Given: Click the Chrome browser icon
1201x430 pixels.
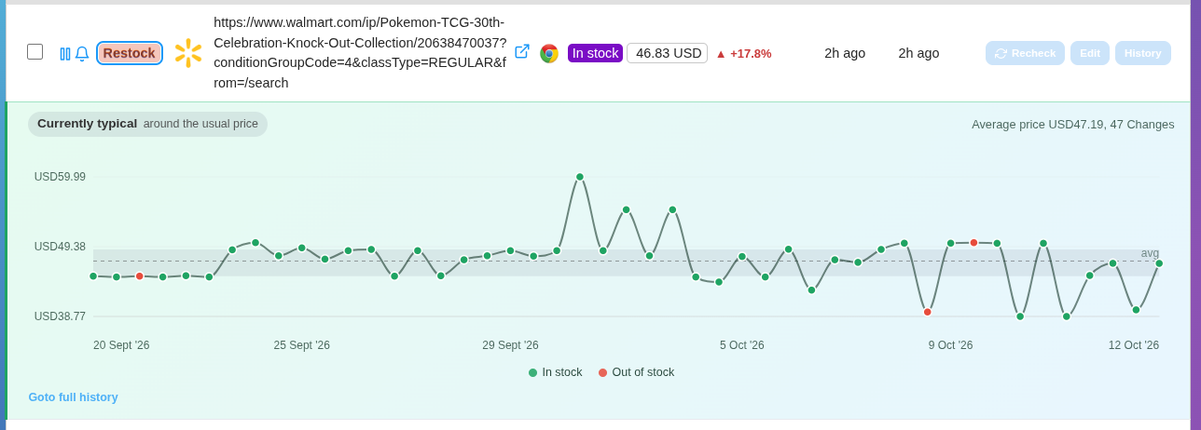Looking at the screenshot, I should click(549, 53).
